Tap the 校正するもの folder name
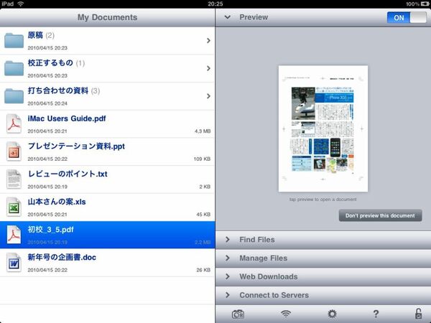The width and height of the screenshot is (431, 323). pos(50,63)
